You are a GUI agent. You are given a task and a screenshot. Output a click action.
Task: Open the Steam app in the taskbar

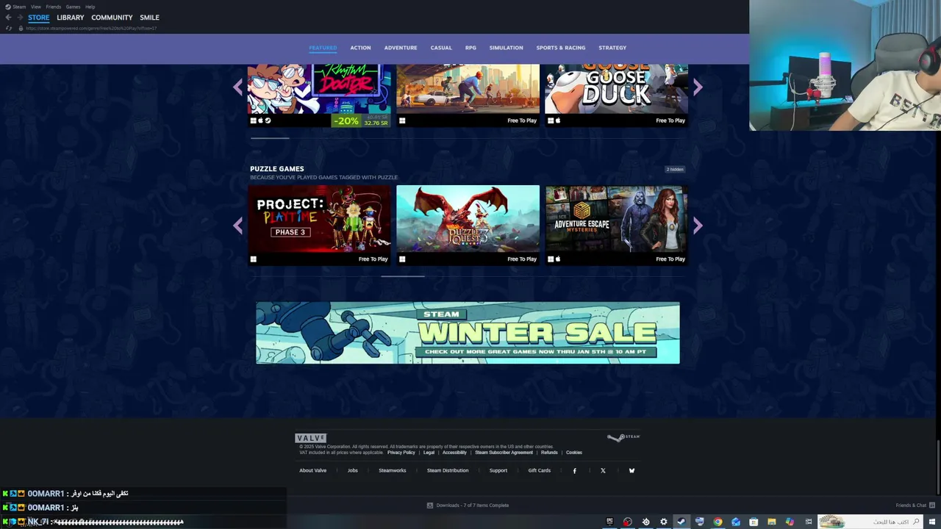[x=681, y=522]
